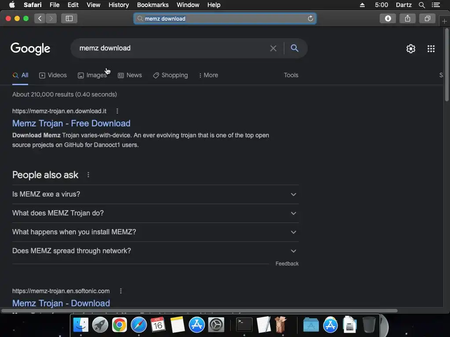This screenshot has height=337, width=450.
Task: Open Spotlight search in menu bar
Action: pos(422,5)
